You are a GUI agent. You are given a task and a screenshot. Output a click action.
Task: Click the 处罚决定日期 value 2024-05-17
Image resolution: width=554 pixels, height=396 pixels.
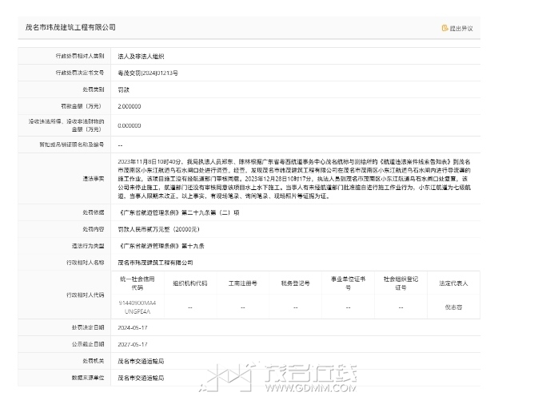tap(133, 328)
